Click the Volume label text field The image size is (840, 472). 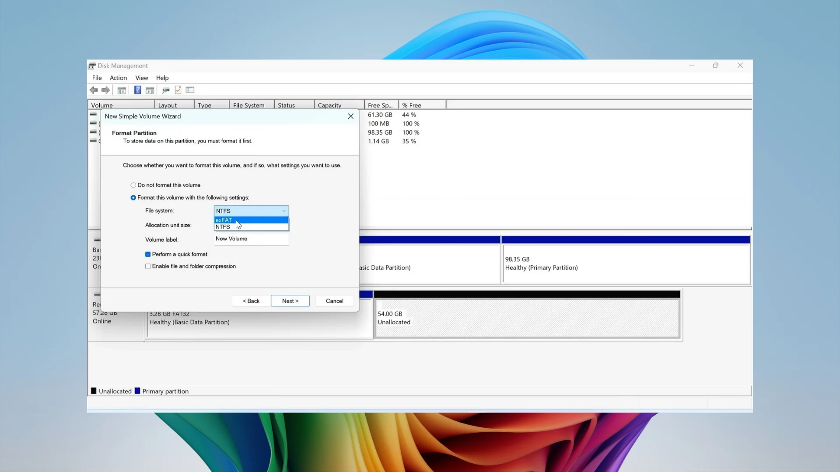click(x=251, y=239)
